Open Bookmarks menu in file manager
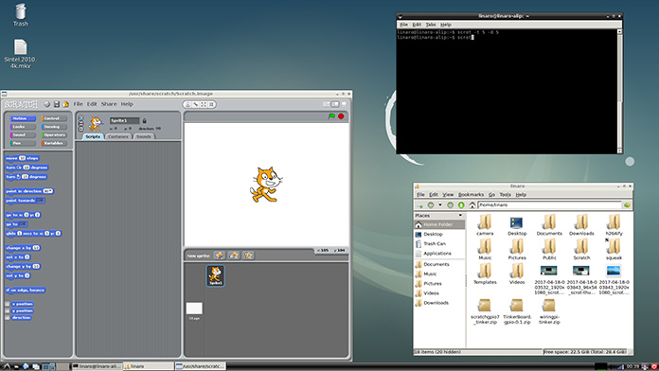This screenshot has height=371, width=659. click(471, 195)
